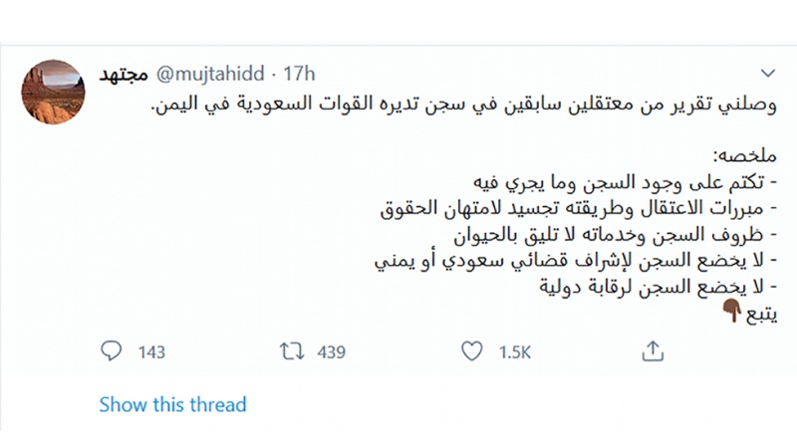
Task: Click the display name مجتهد
Action: pos(123,74)
